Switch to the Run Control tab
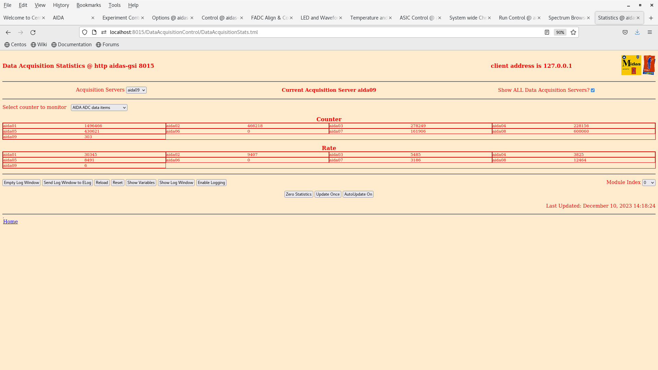The height and width of the screenshot is (370, 658). click(517, 18)
